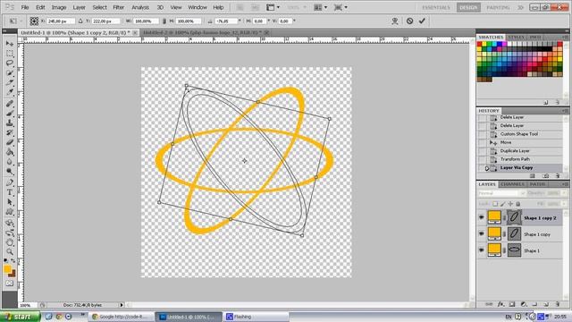572x322 pixels.
Task: Select the Zoom tool
Action: [10, 252]
